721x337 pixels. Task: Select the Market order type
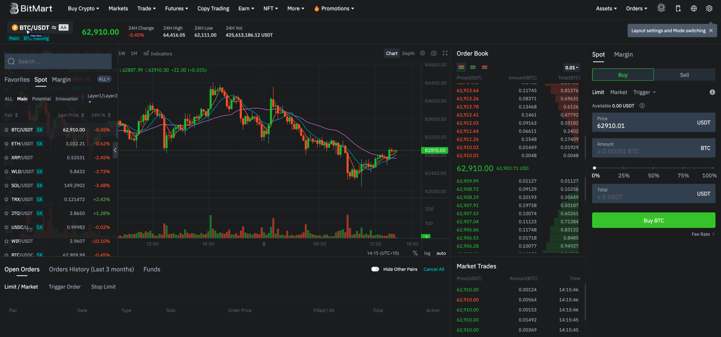(x=619, y=92)
